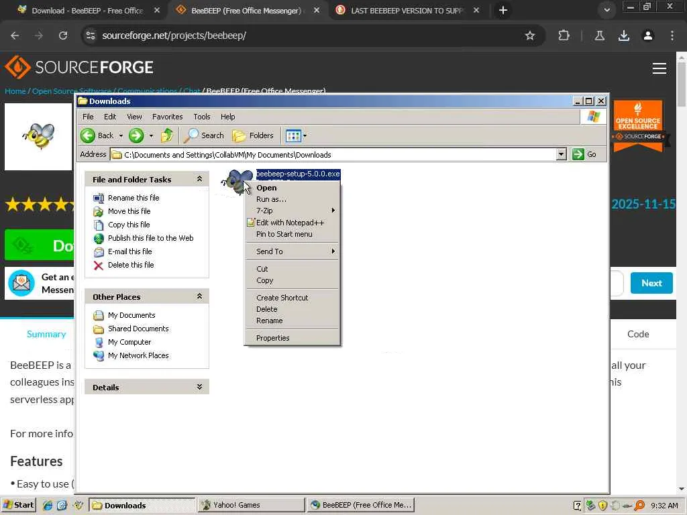Screen dimensions: 687x515
Task: Open the Tools menu
Action: pyautogui.click(x=201, y=117)
